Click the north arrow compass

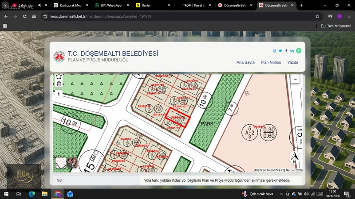pos(295,157)
